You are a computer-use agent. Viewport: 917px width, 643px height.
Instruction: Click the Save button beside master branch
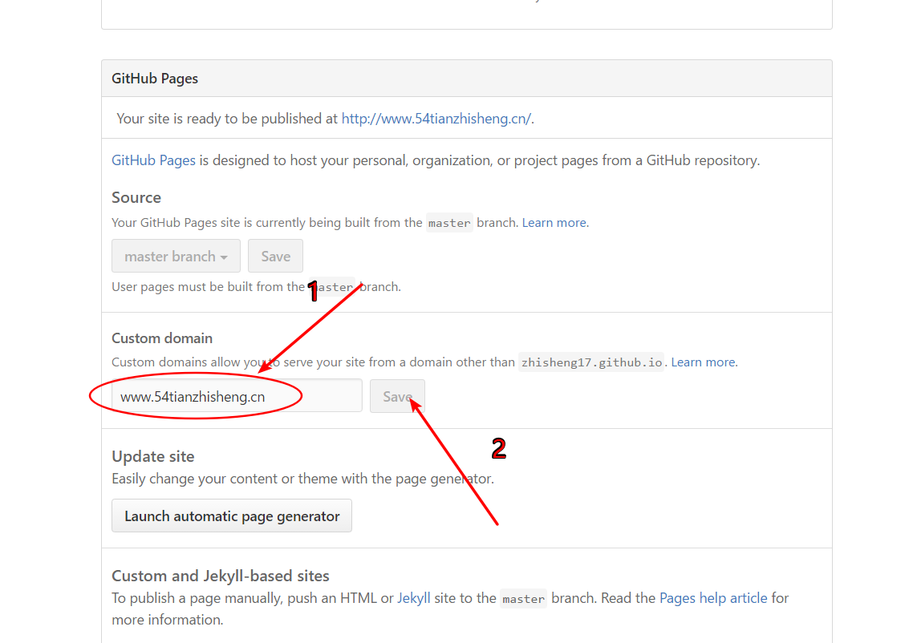pos(275,257)
